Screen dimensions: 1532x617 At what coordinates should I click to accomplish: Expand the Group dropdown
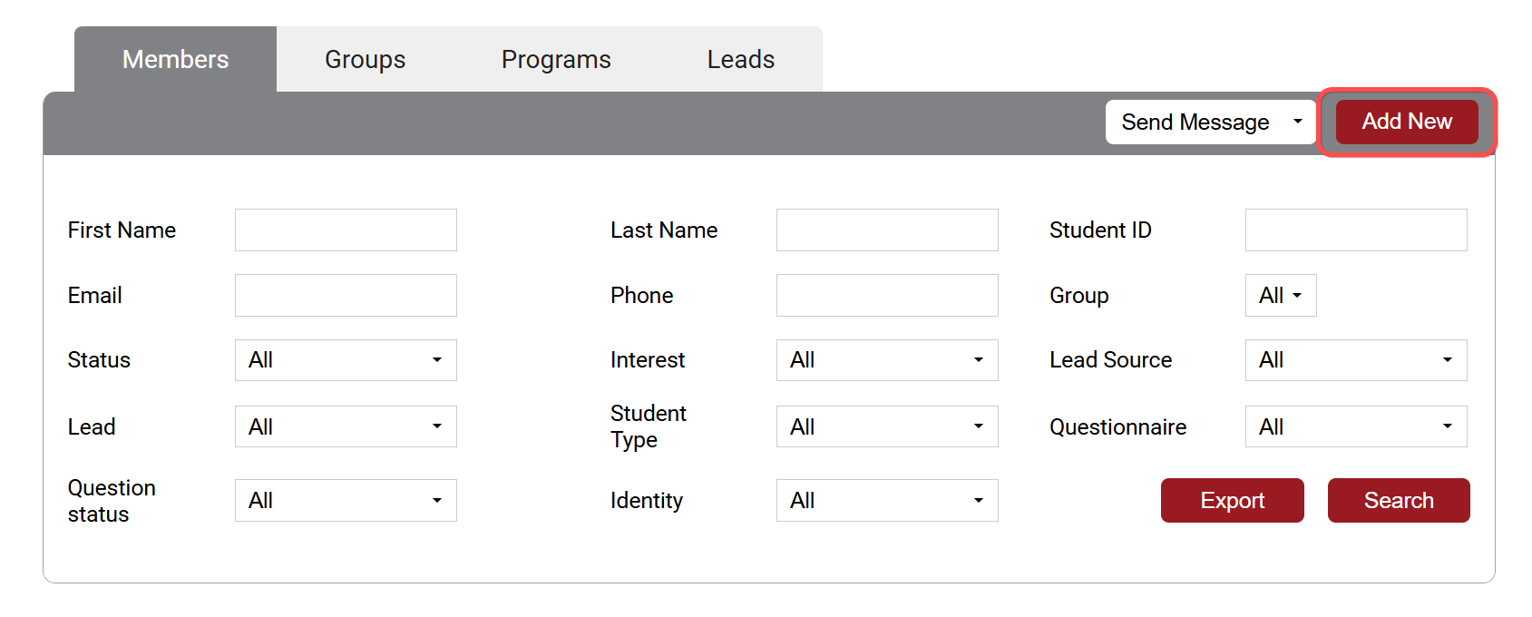[x=1280, y=296]
